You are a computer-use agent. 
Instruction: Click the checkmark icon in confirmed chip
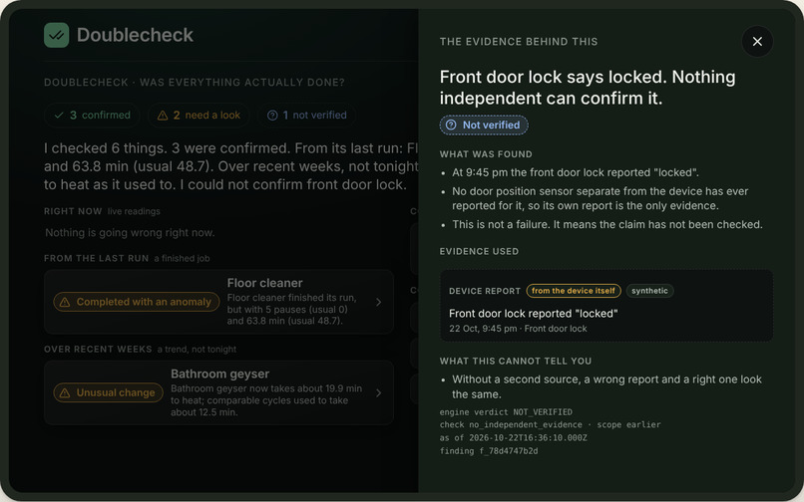[x=59, y=116]
